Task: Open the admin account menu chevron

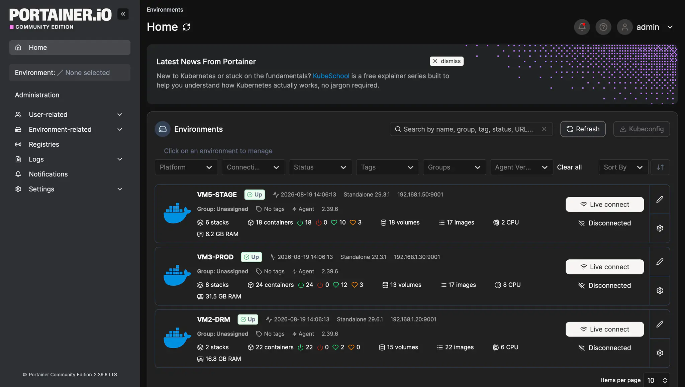Action: click(x=670, y=27)
